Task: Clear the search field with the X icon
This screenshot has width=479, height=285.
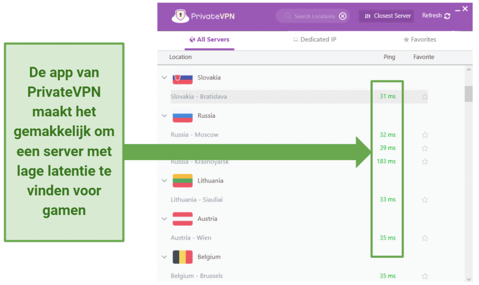Action: (x=343, y=15)
